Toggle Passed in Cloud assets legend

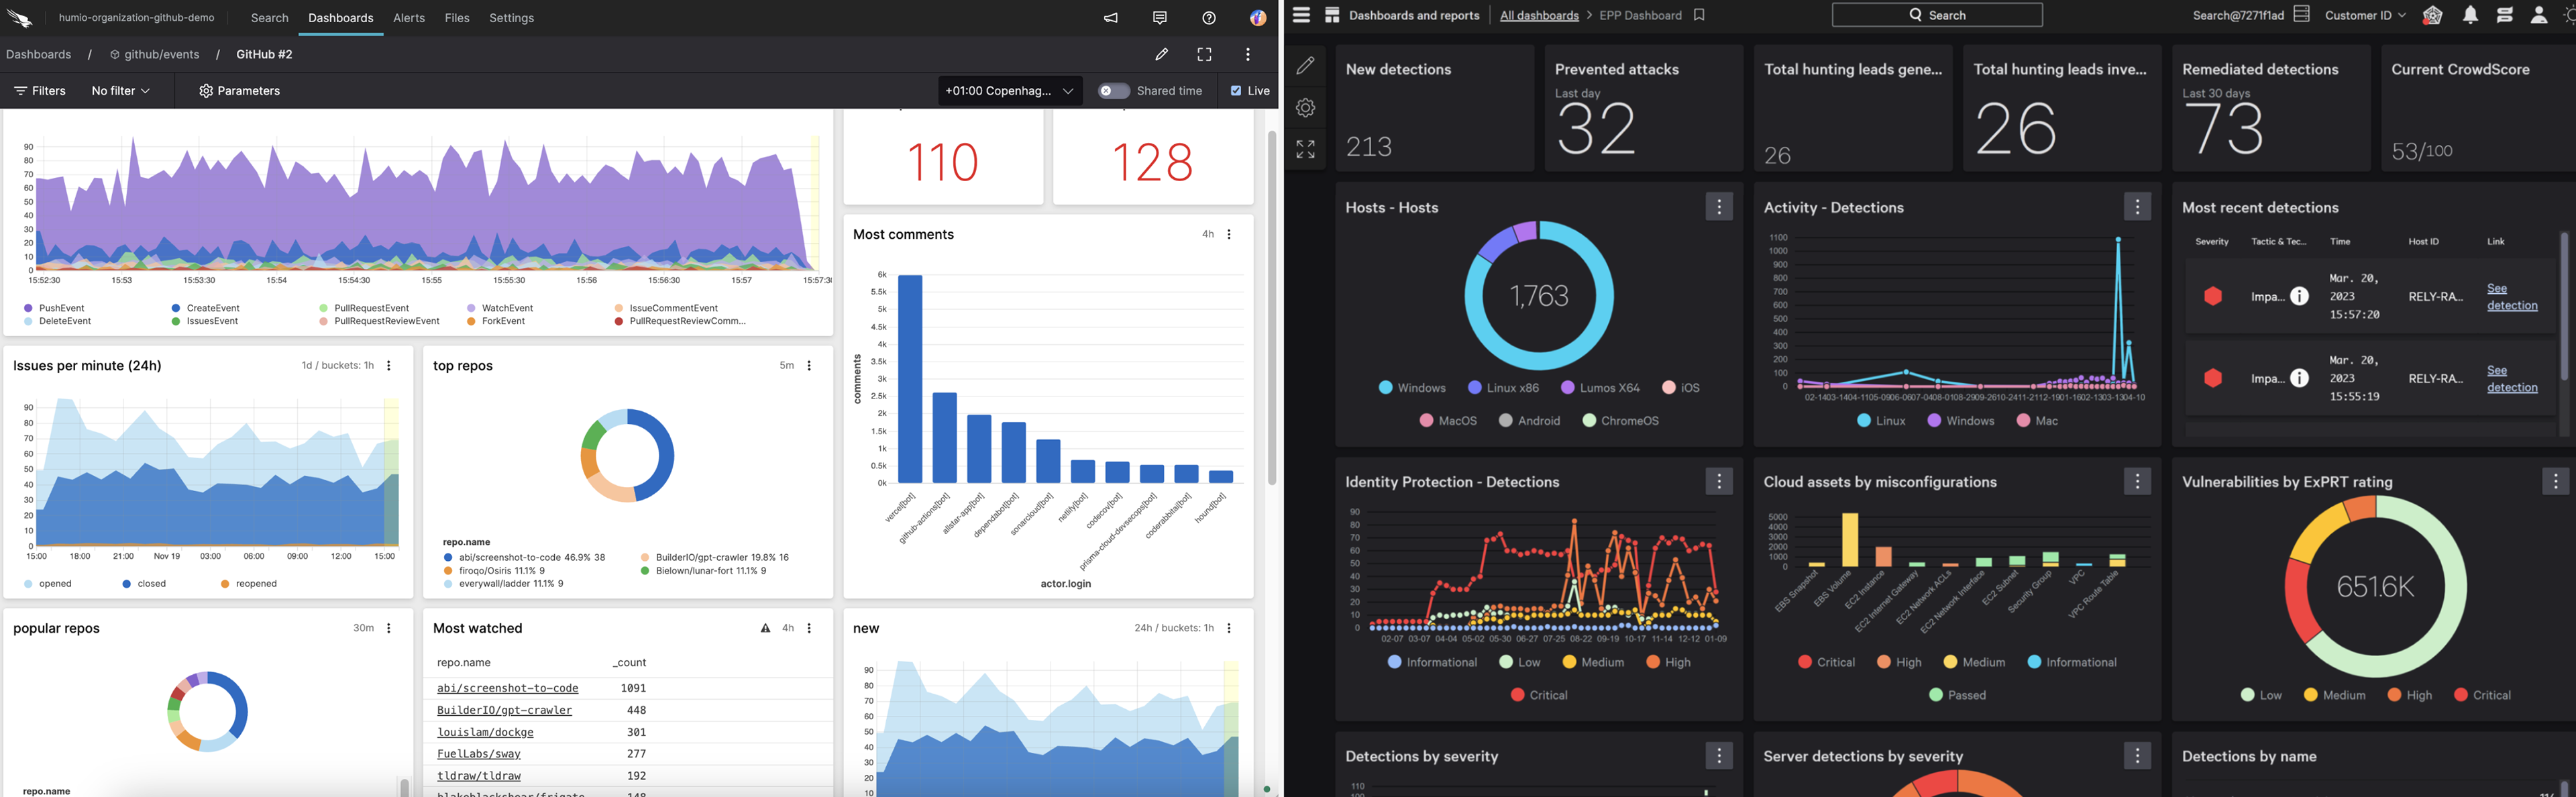coord(1958,694)
